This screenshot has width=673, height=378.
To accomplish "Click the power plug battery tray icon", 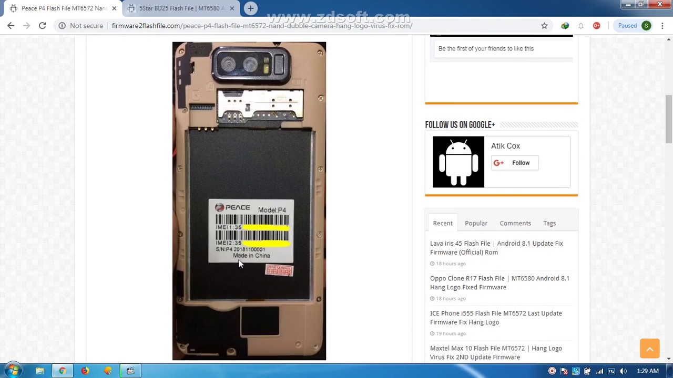I will [587, 371].
